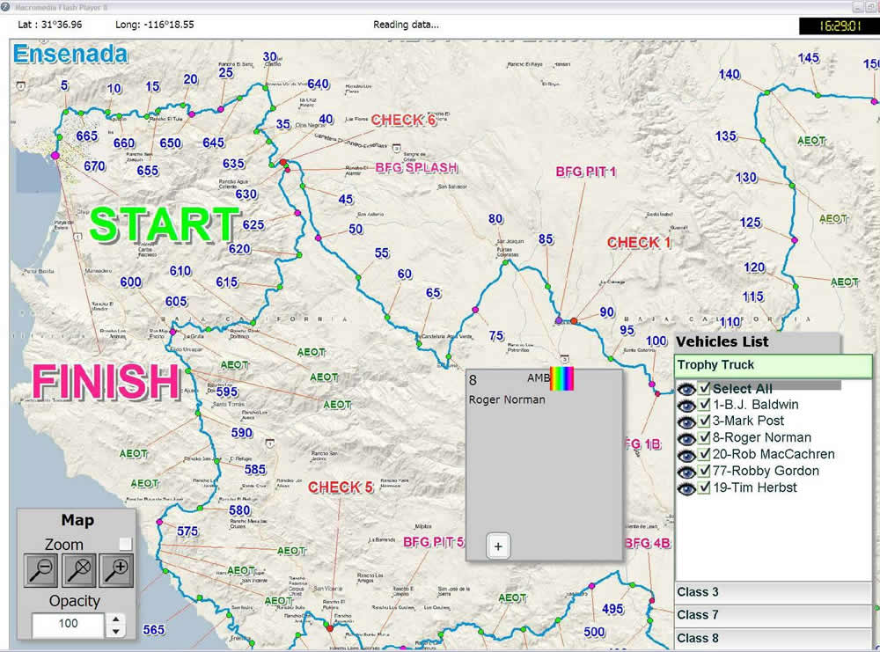Toggle eye icon for 3-Mark Post
This screenshot has width=880, height=652.
[686, 422]
